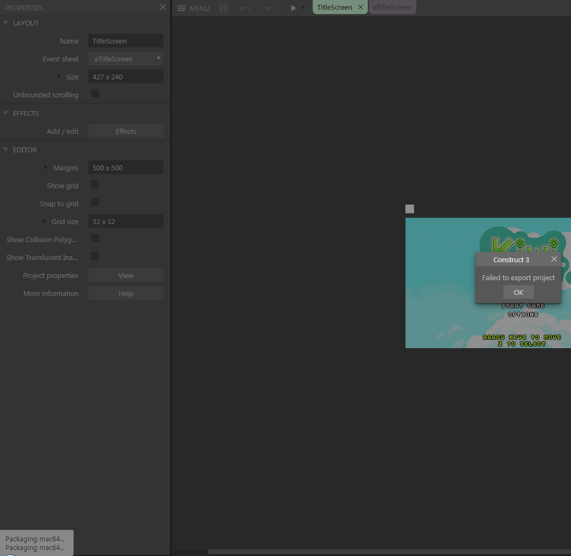Enable Unbounded scrolling
Viewport: 571px width, 556px height.
coord(95,94)
